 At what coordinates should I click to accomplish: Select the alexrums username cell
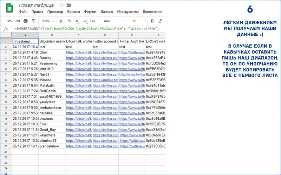click(x=52, y=119)
